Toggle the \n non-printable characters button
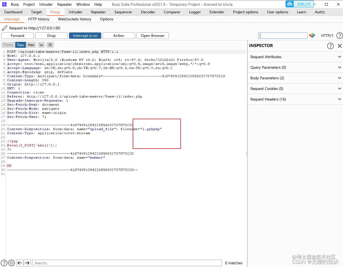 tap(41, 45)
